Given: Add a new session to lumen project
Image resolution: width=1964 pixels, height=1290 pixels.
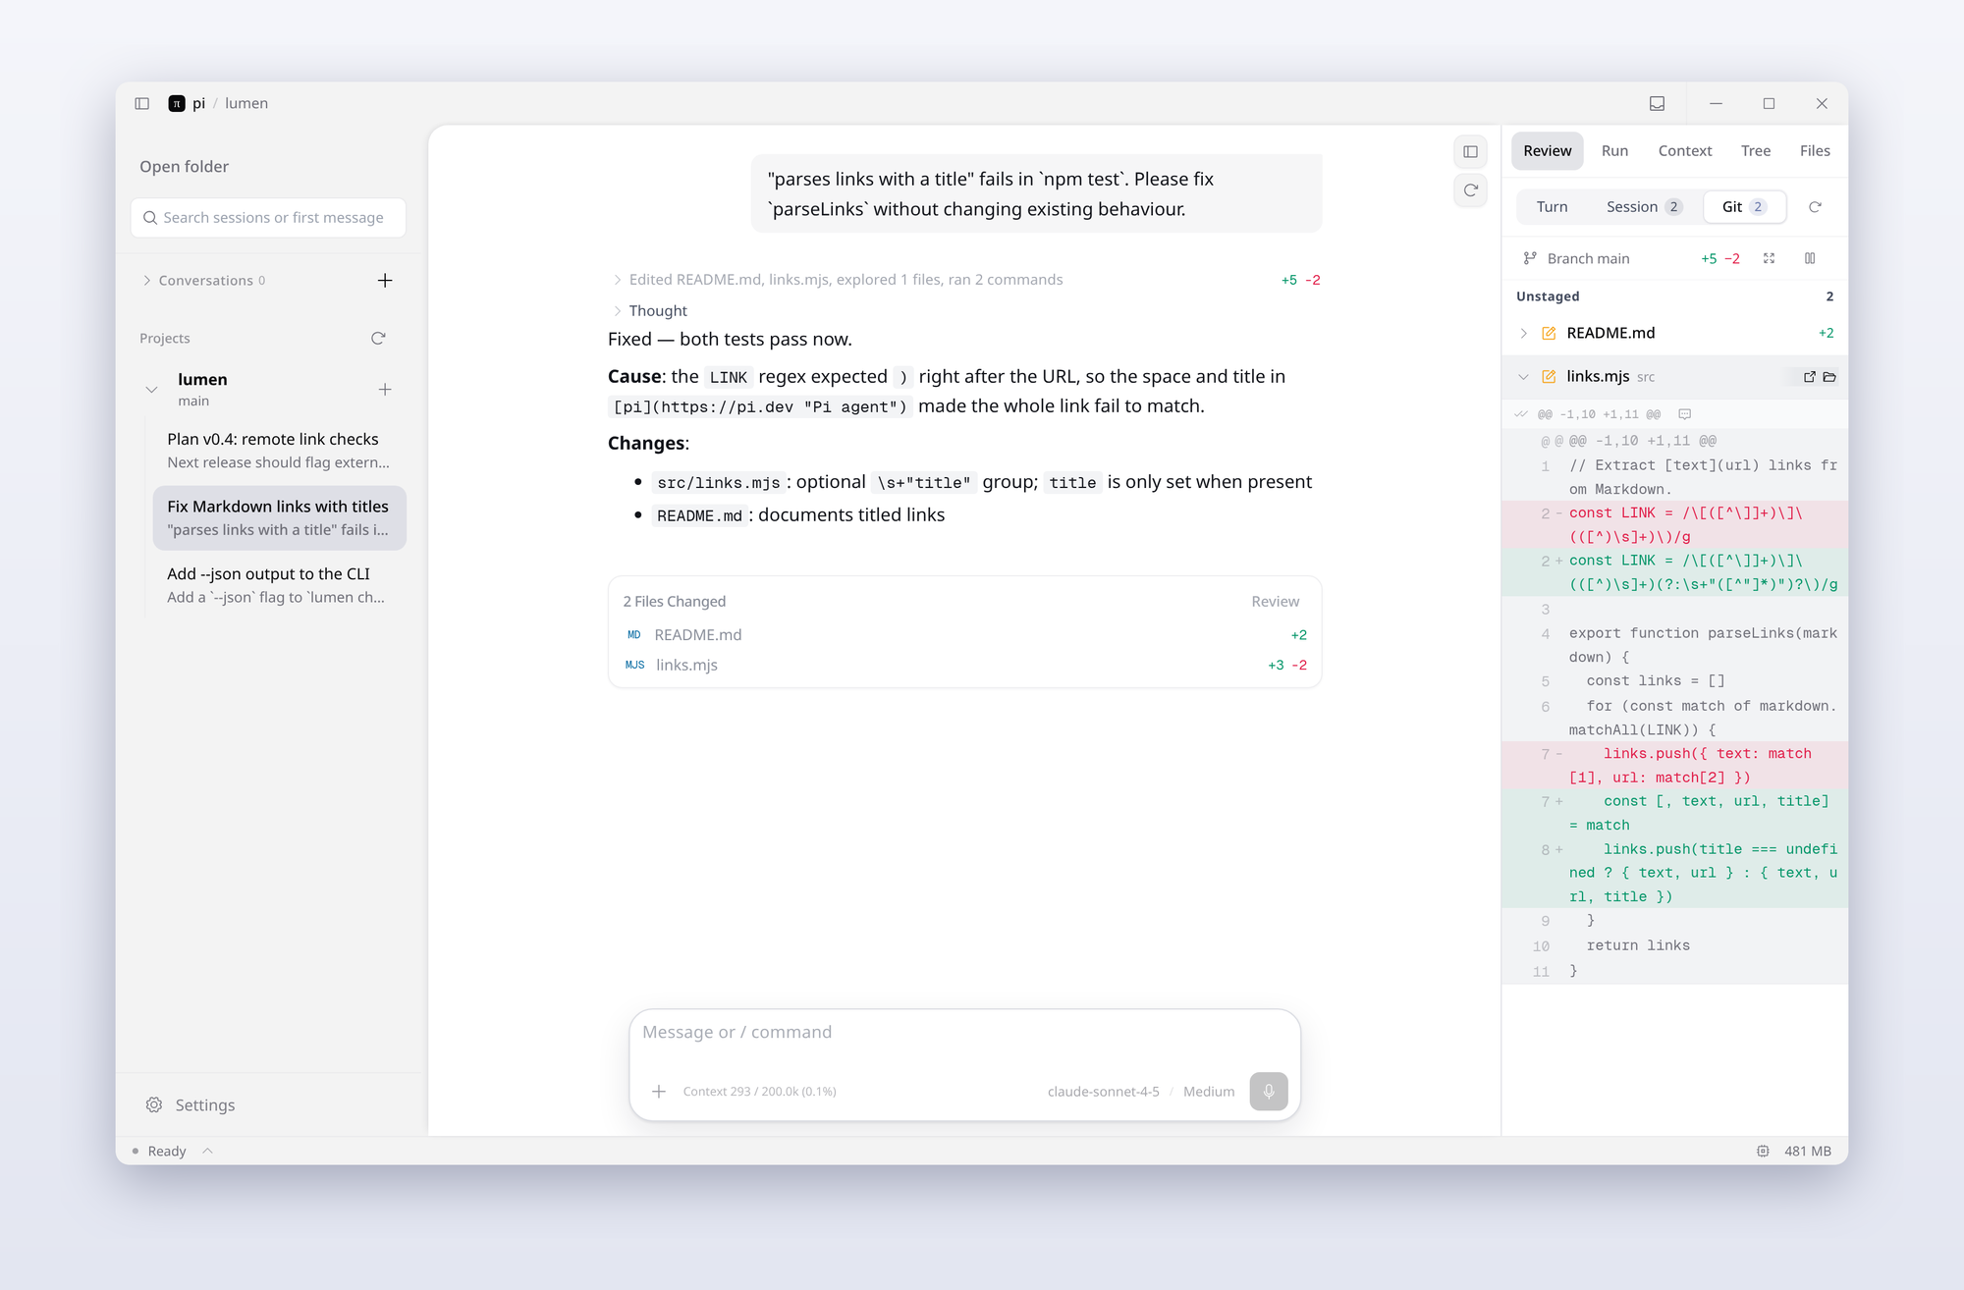Looking at the screenshot, I should pyautogui.click(x=385, y=390).
